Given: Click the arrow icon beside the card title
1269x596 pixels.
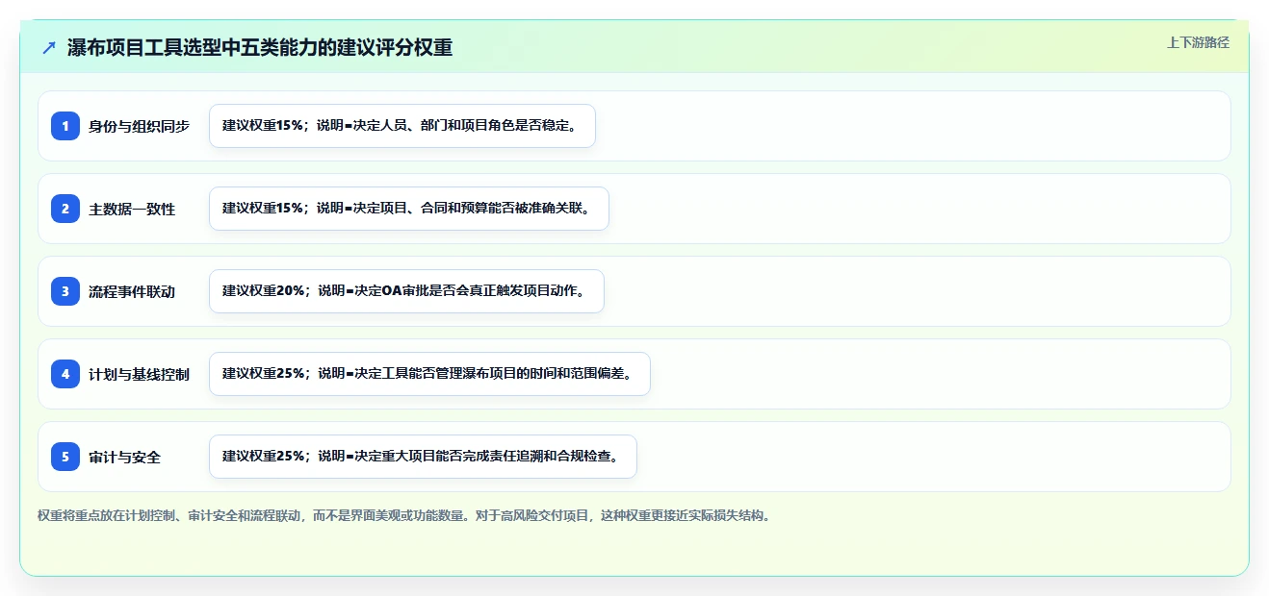Looking at the screenshot, I should point(49,47).
